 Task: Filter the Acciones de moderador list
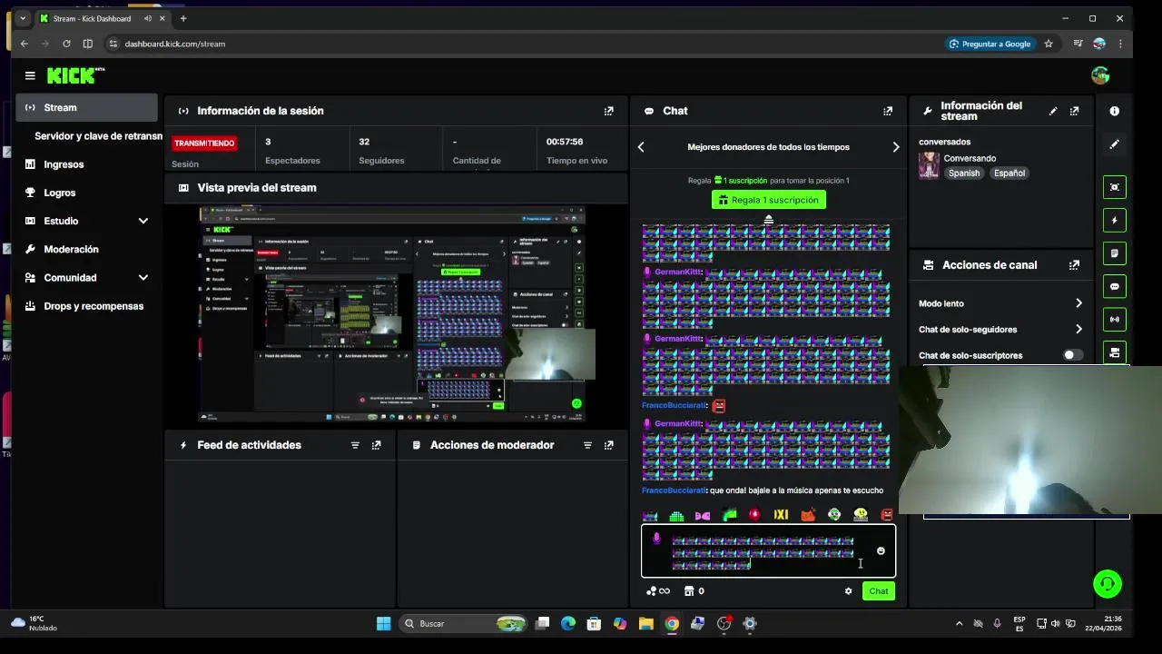coord(587,445)
